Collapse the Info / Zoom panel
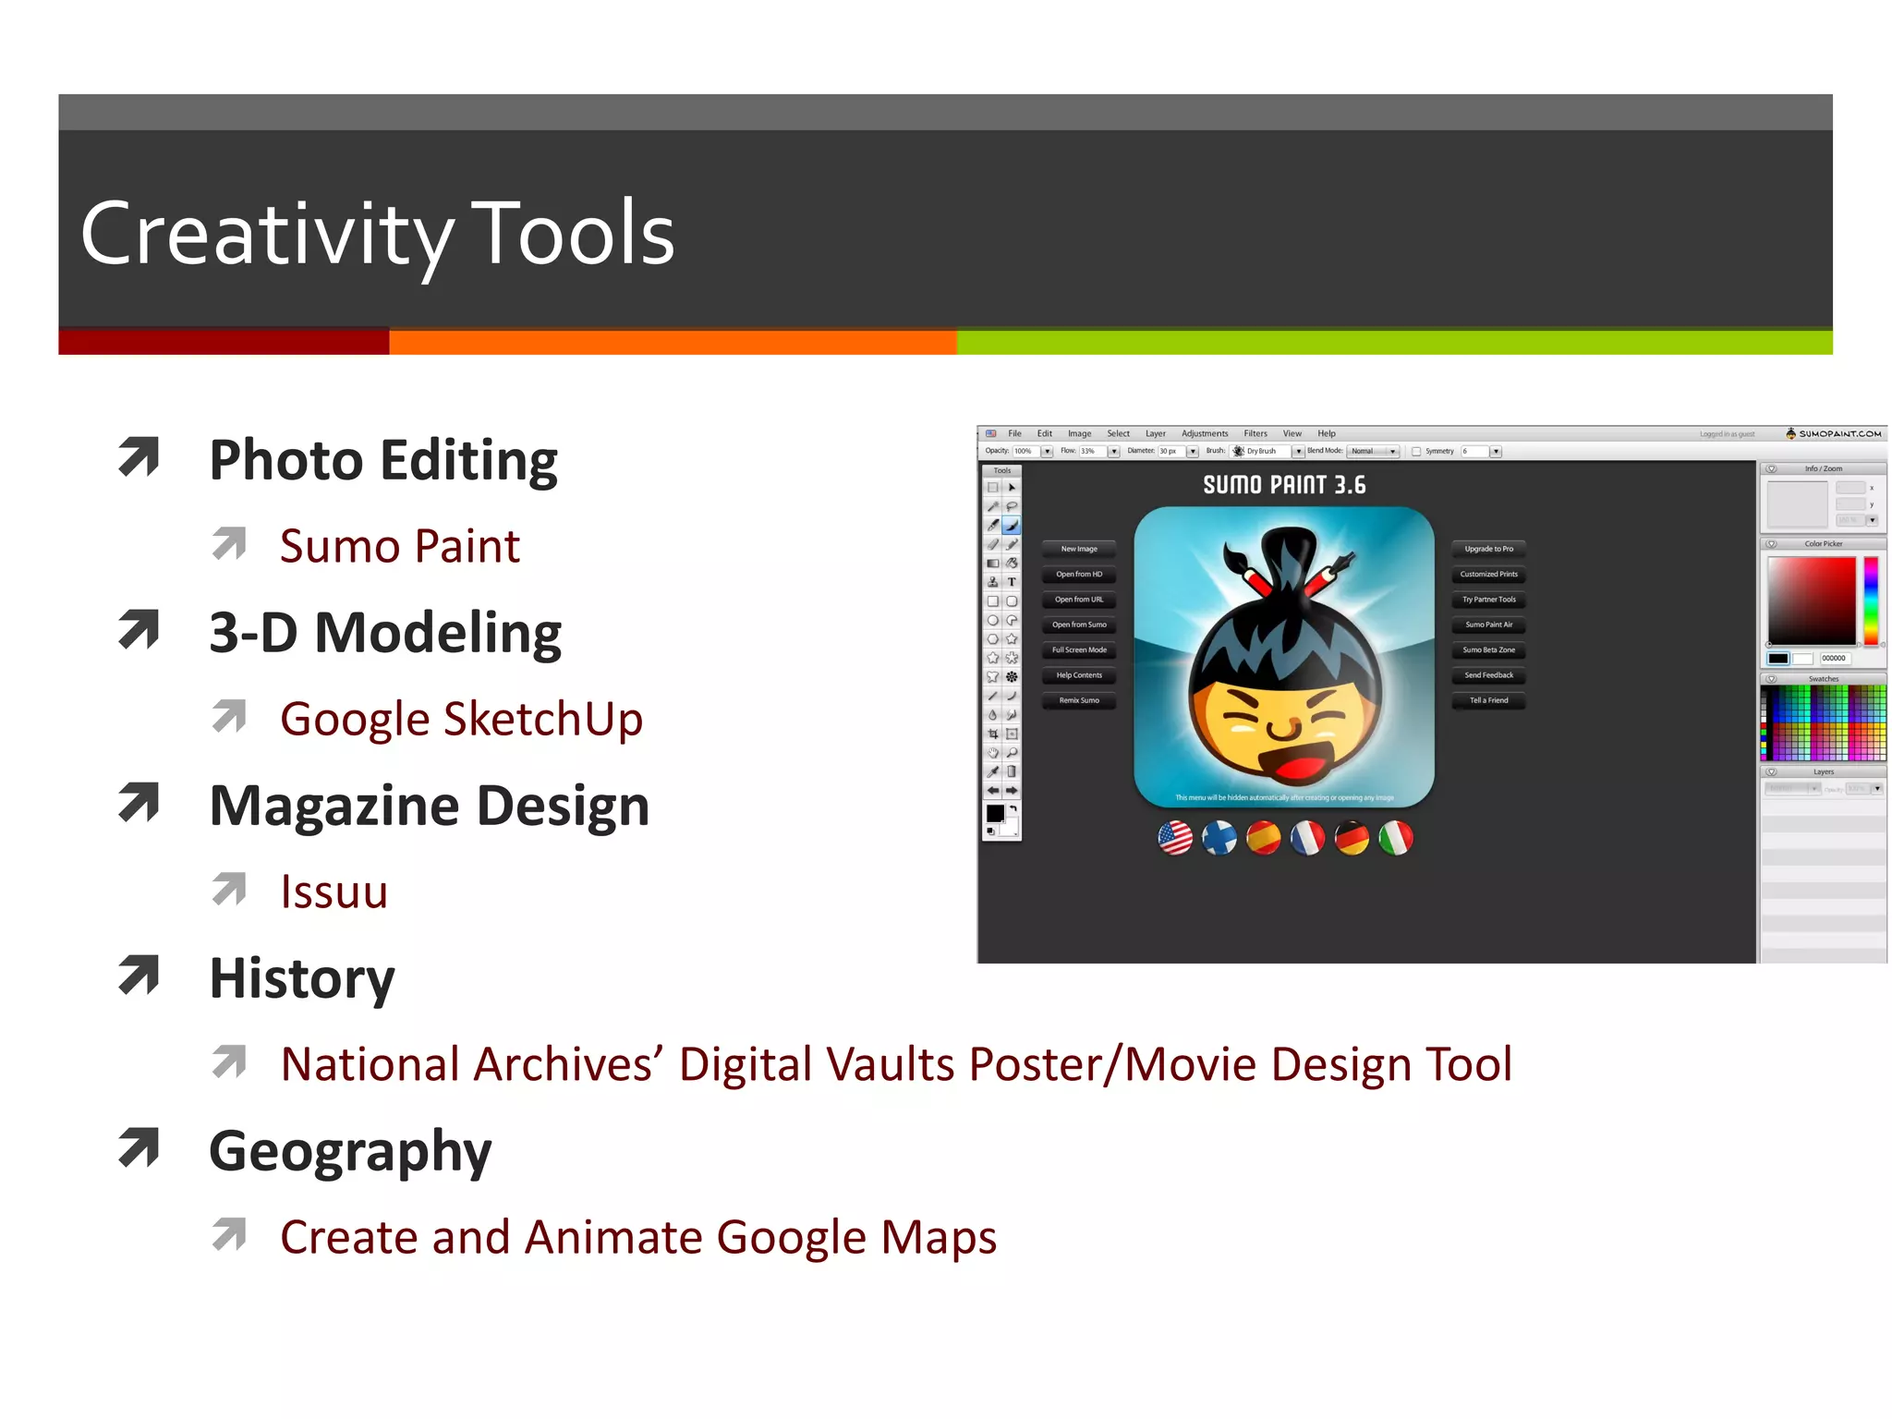This screenshot has height=1419, width=1892. 1771,468
